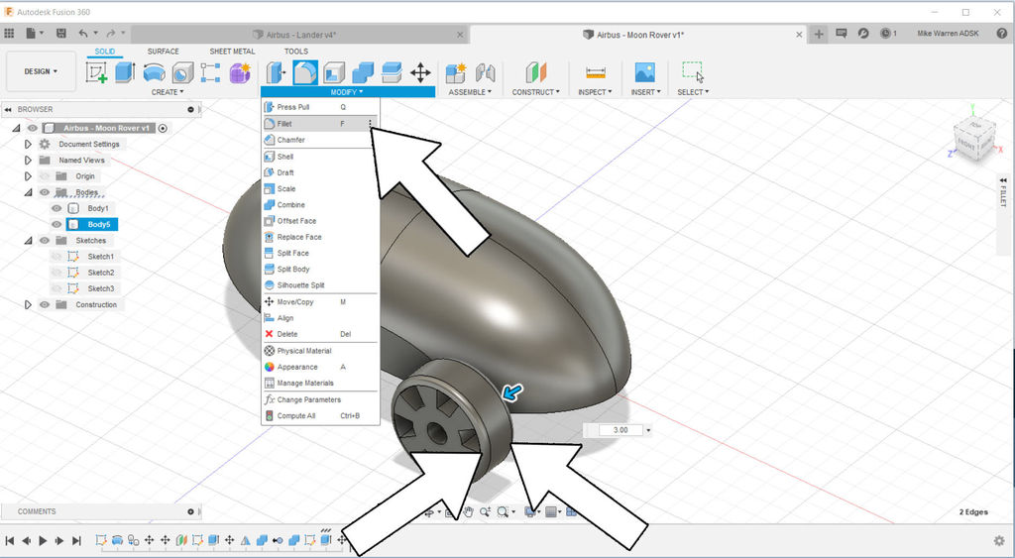
Task: Open the Mike Warren ADSK account menu
Action: coord(948,33)
